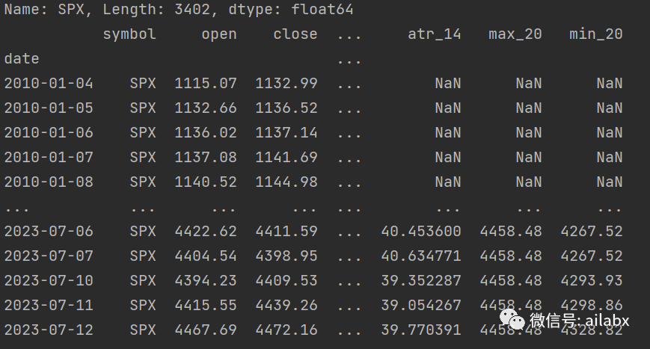Click open value 4404.54
The height and width of the screenshot is (349, 650).
point(206,256)
